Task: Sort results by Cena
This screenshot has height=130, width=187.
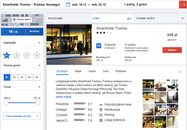Action: 112,18
